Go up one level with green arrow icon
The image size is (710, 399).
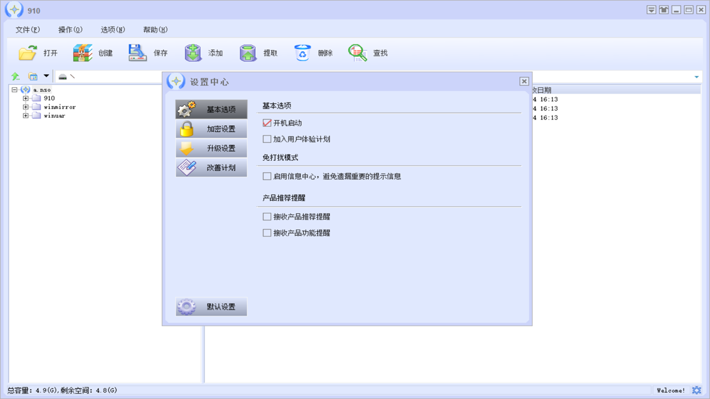pyautogui.click(x=15, y=76)
